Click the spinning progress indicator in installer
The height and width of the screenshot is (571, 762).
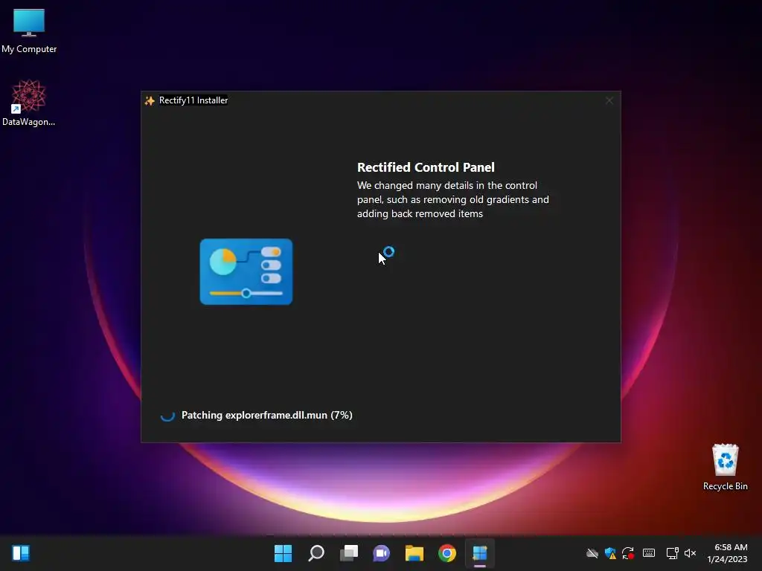tap(167, 415)
